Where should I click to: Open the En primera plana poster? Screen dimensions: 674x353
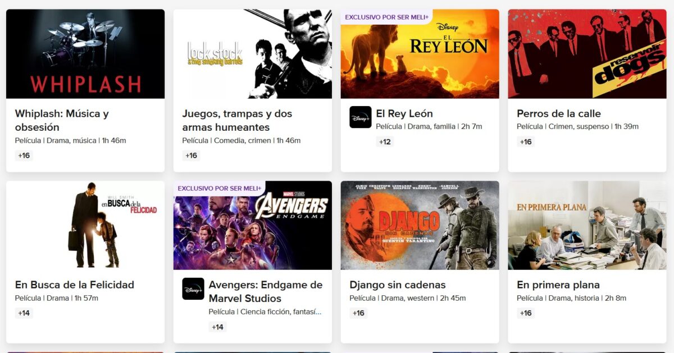pyautogui.click(x=587, y=225)
